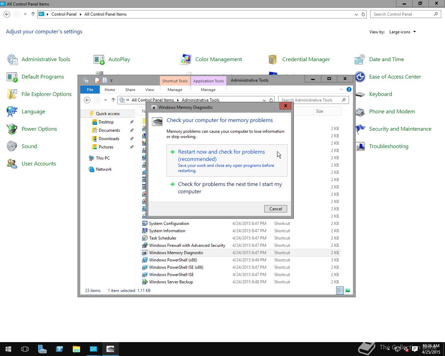Select Downloads in navigation pane
This screenshot has height=356, width=445.
coord(109,139)
